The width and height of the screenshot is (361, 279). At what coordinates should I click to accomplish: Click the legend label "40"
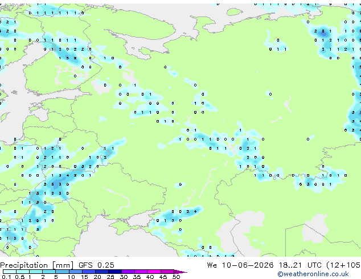click(x=150, y=277)
